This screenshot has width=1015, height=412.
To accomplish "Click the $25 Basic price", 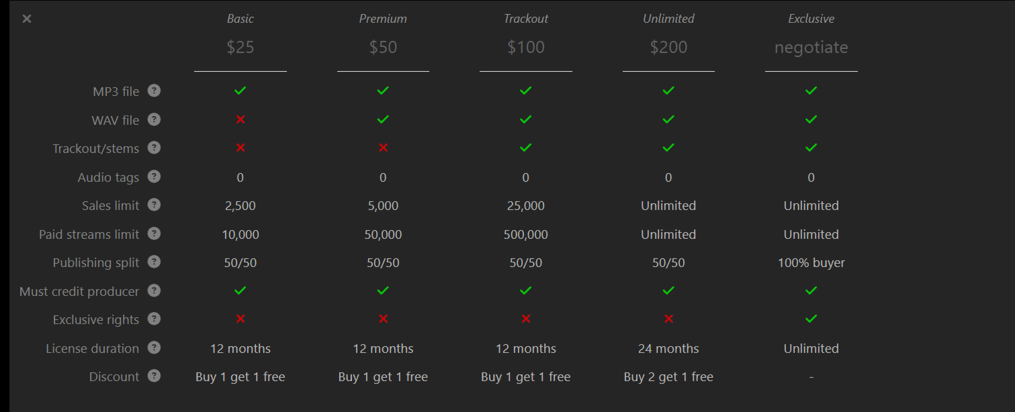I will pyautogui.click(x=240, y=48).
